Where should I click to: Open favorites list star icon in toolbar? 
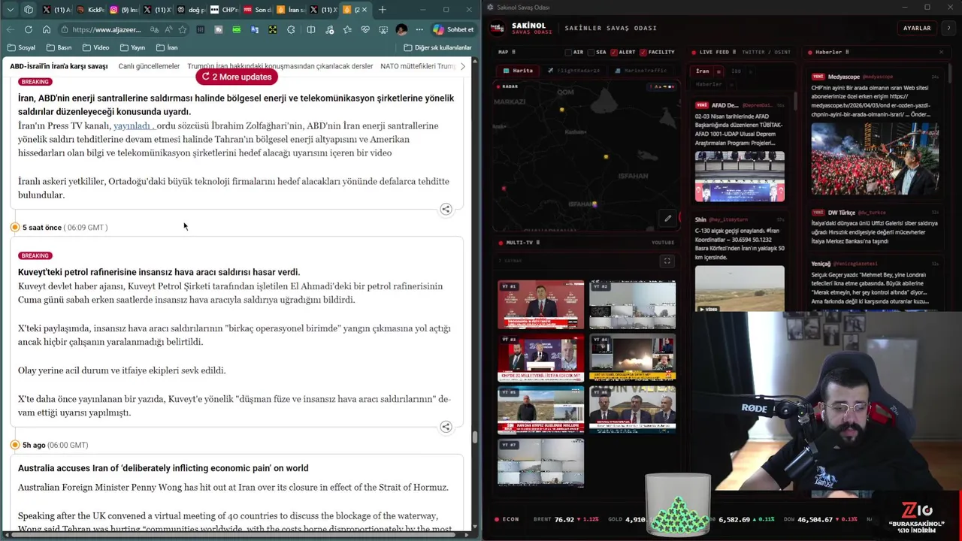pyautogui.click(x=346, y=29)
